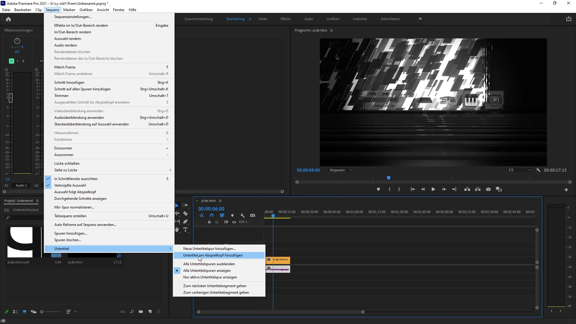Image resolution: width=576 pixels, height=324 pixels.
Task: Open the Comparison View icon
Action: (499, 189)
